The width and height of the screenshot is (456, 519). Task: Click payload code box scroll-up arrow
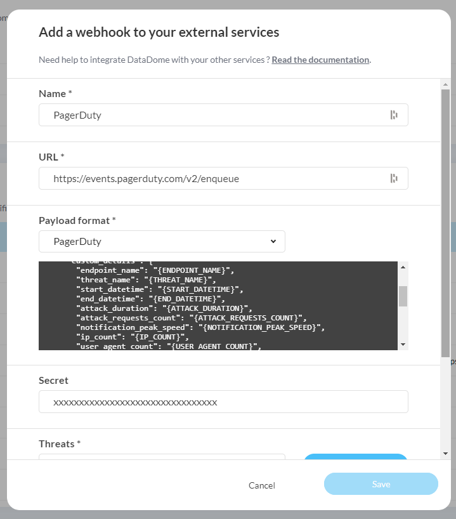pos(403,267)
